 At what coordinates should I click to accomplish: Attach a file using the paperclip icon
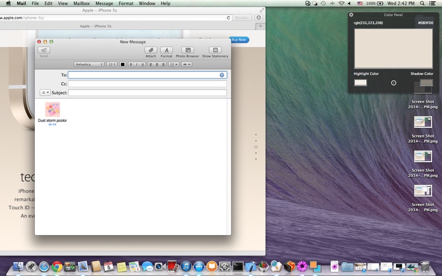(151, 50)
